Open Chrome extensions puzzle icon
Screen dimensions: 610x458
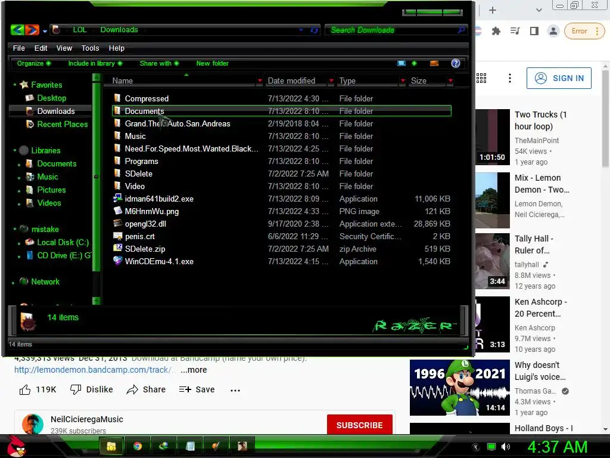[496, 31]
